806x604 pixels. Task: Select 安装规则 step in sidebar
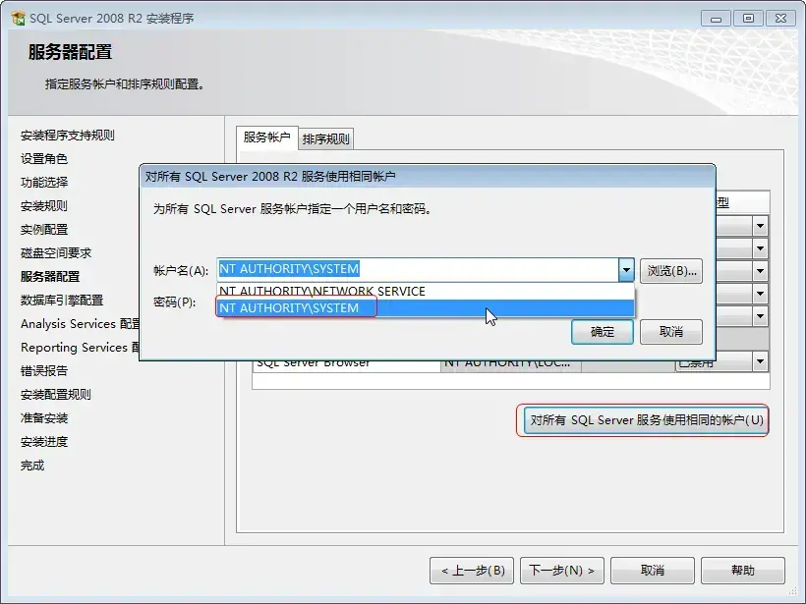[x=44, y=206]
